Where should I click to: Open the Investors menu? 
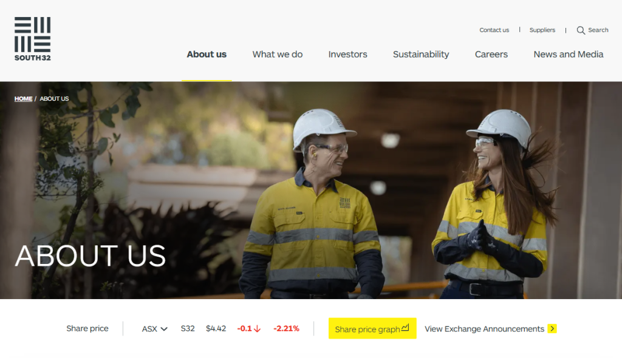(347, 55)
